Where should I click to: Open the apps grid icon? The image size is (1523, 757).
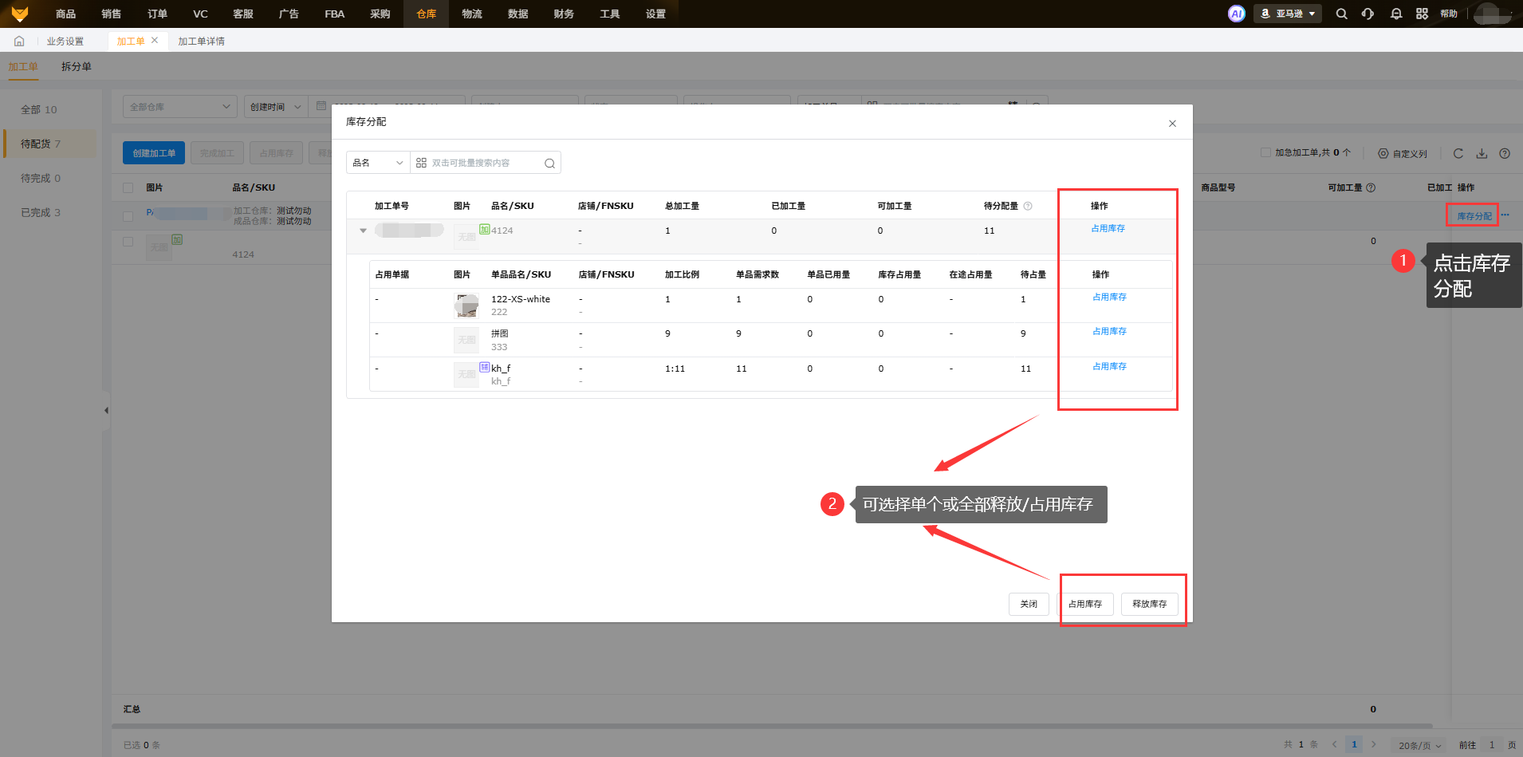pos(1422,14)
